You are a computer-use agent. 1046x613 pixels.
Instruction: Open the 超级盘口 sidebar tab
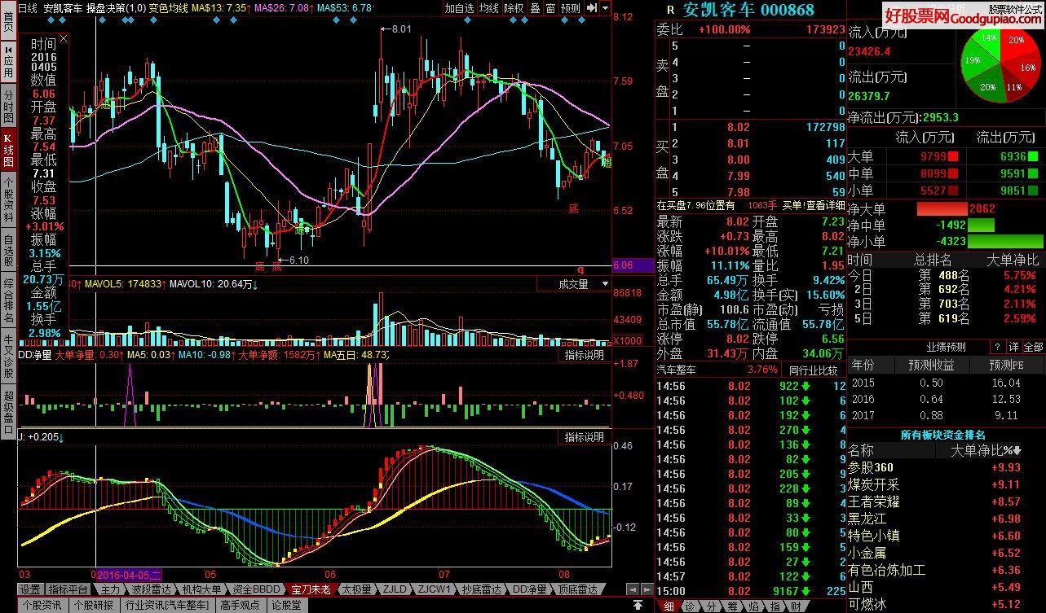click(8, 414)
